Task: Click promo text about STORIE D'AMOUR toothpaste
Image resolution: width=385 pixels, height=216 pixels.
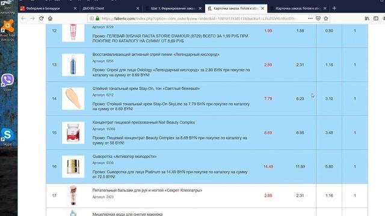Action: pos(170,38)
